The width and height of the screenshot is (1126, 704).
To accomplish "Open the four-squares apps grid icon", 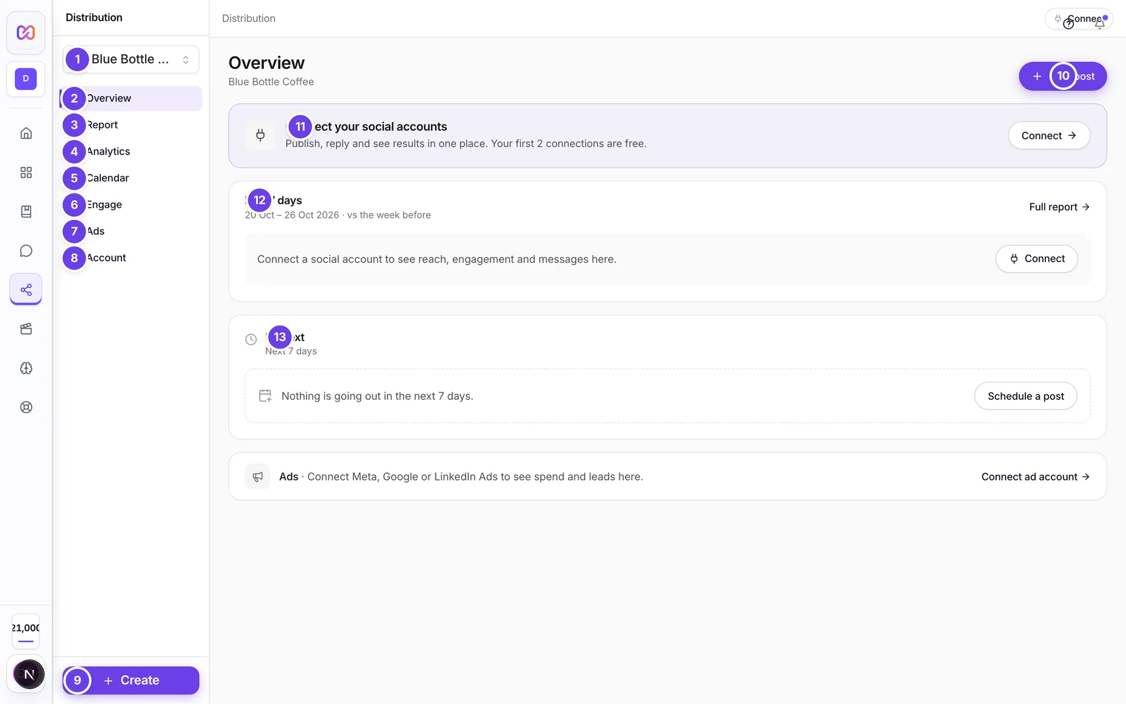I will [26, 173].
